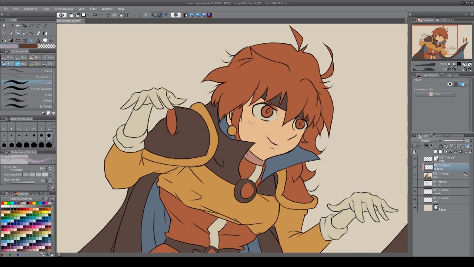
Task: Select the Text tool
Action: point(39,40)
